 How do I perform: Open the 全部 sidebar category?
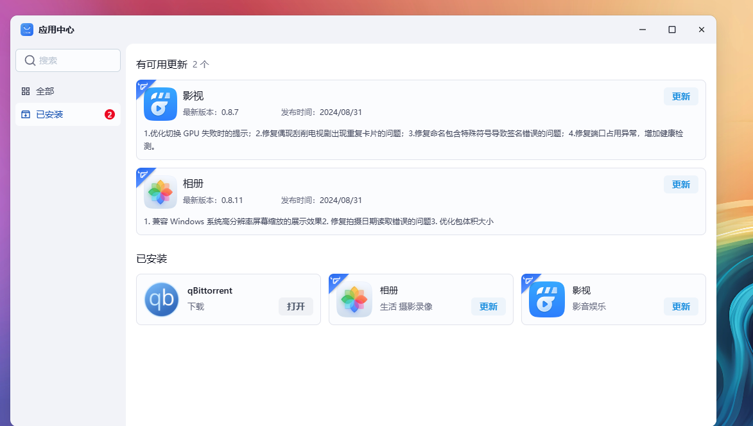point(45,91)
